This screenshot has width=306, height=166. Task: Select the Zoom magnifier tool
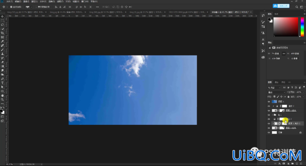pos(2,100)
